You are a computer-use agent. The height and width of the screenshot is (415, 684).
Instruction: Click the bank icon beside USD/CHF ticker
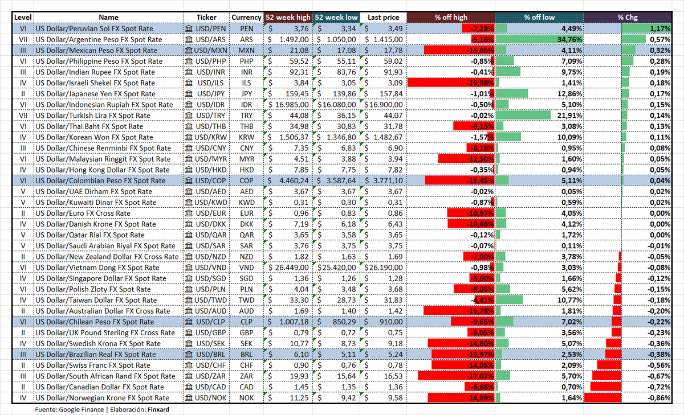(x=189, y=364)
